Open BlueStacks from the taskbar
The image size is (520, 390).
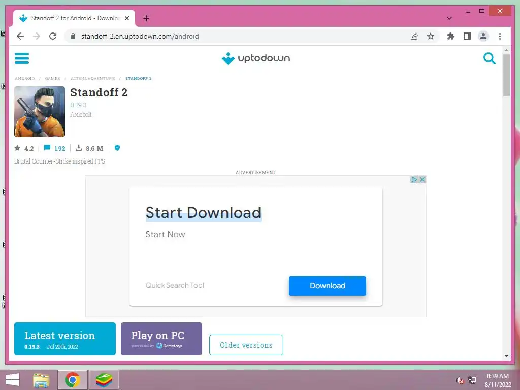[104, 380]
